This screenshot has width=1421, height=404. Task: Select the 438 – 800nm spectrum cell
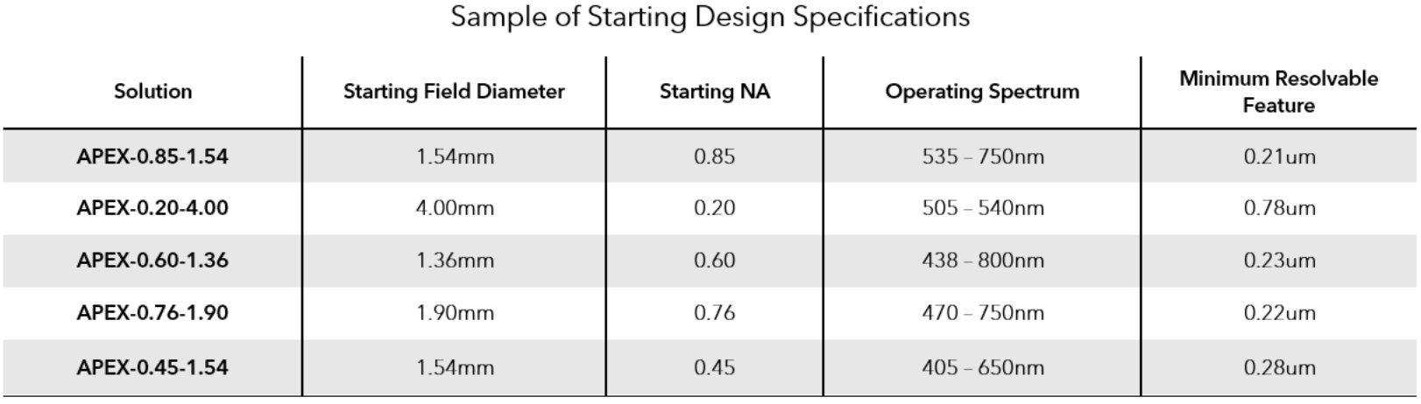point(982,261)
